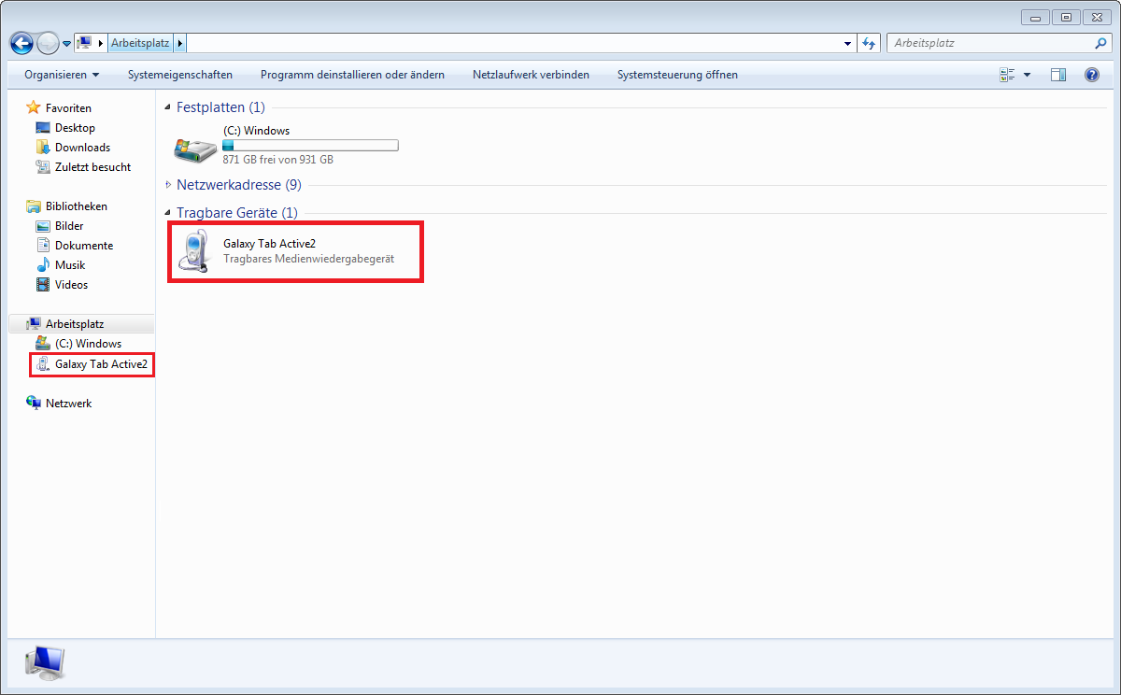
Task: Select Netzwerk in the navigation pane
Action: click(68, 404)
